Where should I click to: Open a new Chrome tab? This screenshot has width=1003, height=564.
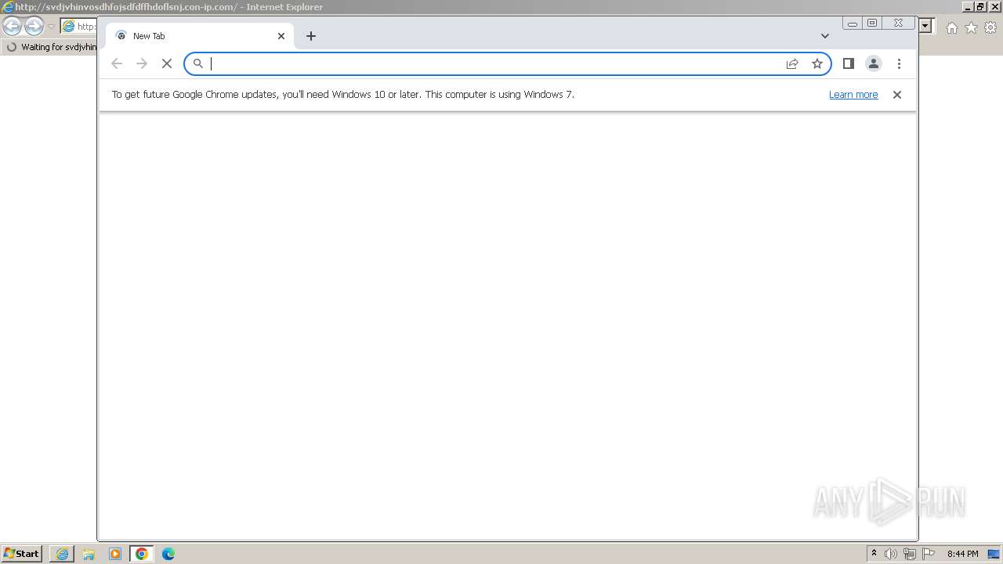coord(311,36)
